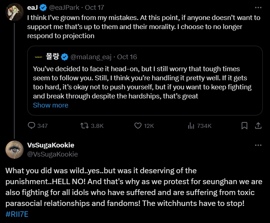Click the reply icon on eaJ's tweet
270x223 pixels.
(32, 126)
